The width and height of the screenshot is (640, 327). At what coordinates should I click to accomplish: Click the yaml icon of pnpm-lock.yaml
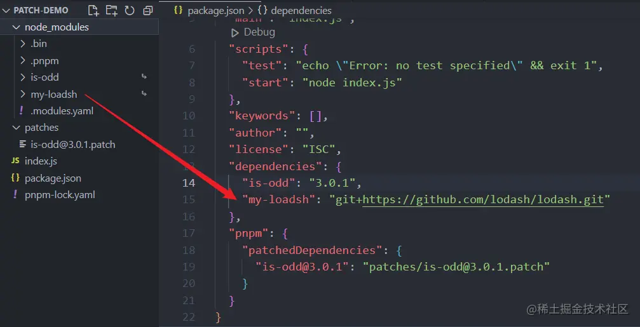pyautogui.click(x=15, y=194)
